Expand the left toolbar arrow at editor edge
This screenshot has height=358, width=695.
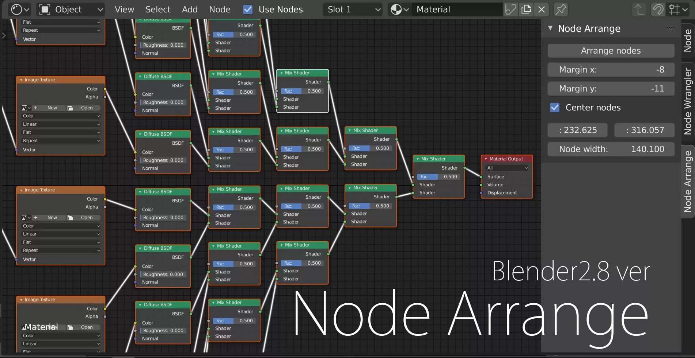[x=4, y=35]
